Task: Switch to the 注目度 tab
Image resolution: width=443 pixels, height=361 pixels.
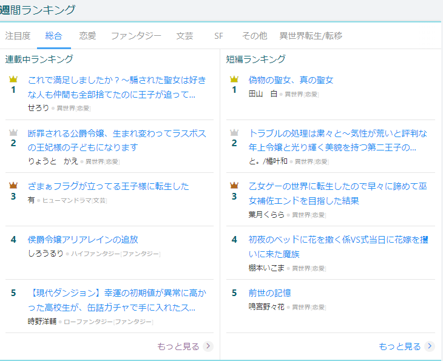Action: [x=18, y=36]
